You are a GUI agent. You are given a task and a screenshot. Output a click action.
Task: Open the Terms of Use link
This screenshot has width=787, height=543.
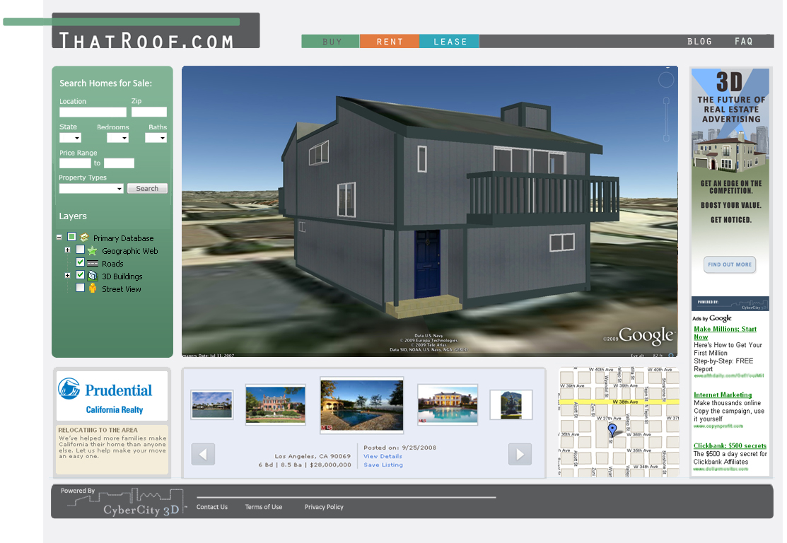click(264, 507)
